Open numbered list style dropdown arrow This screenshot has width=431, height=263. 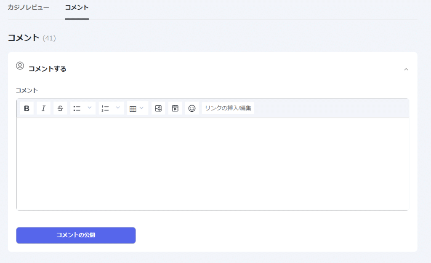[118, 108]
